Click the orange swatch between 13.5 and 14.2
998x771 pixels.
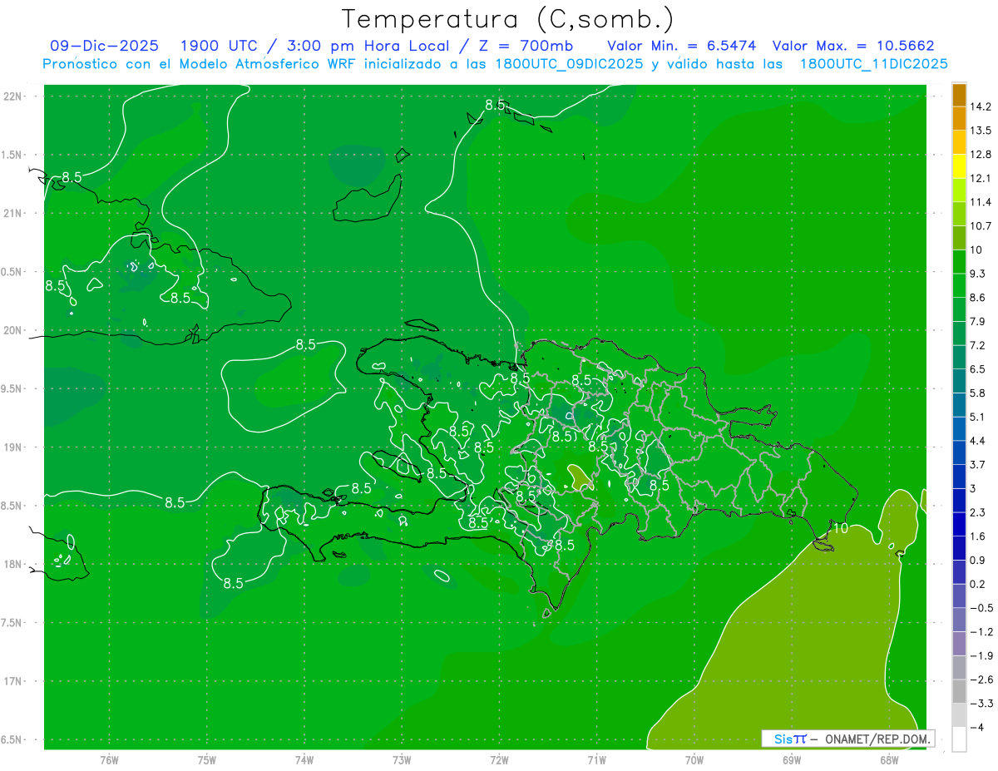(959, 119)
